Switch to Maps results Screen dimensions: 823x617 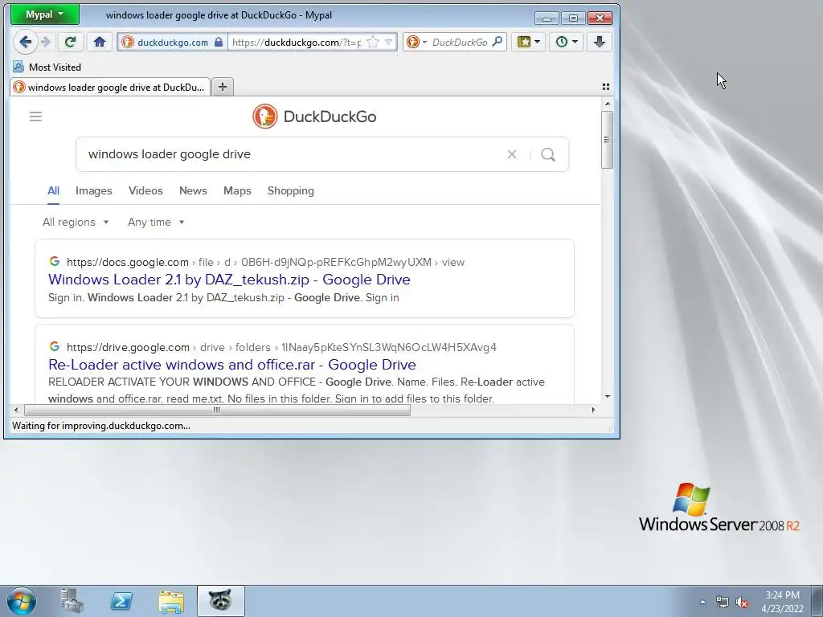(x=237, y=191)
